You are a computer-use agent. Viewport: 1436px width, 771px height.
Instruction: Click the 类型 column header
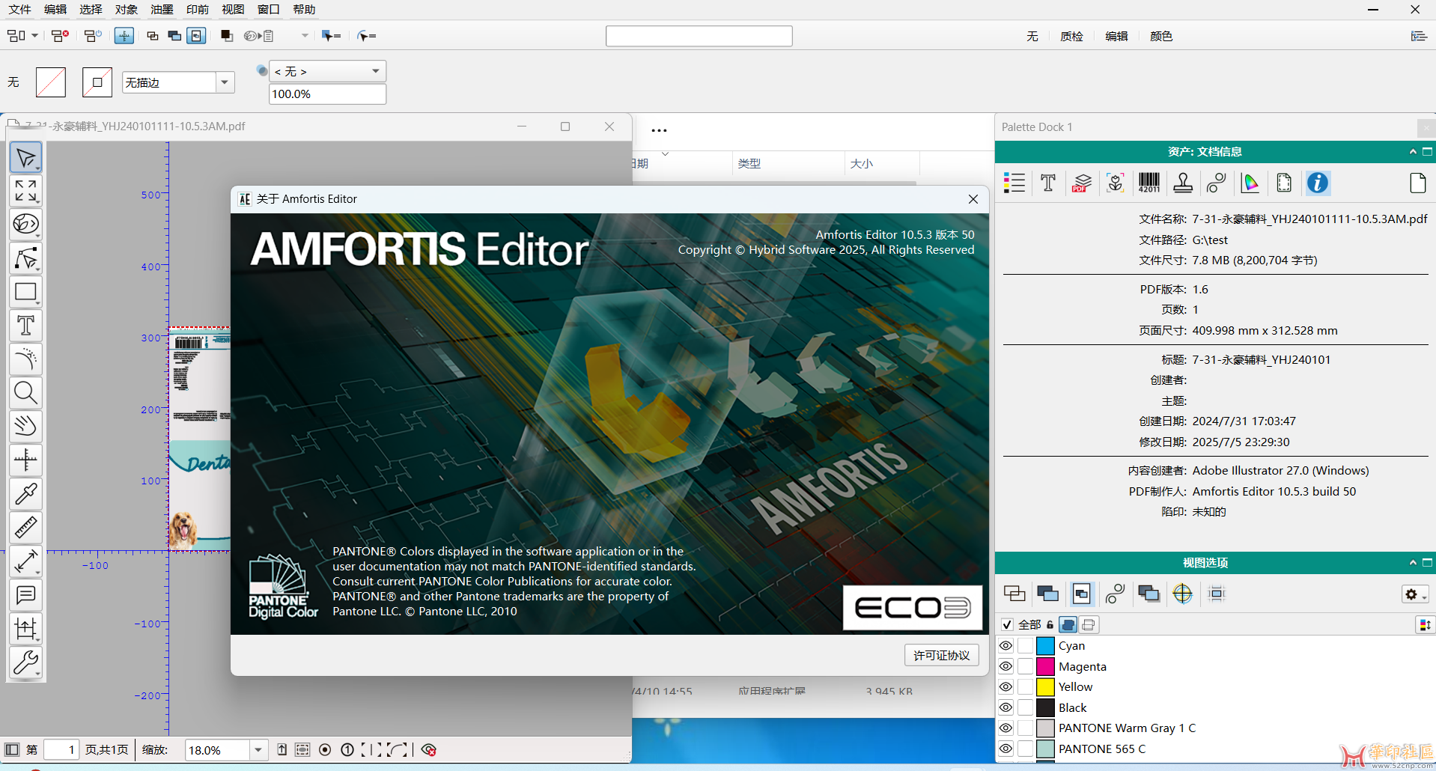[x=749, y=163]
